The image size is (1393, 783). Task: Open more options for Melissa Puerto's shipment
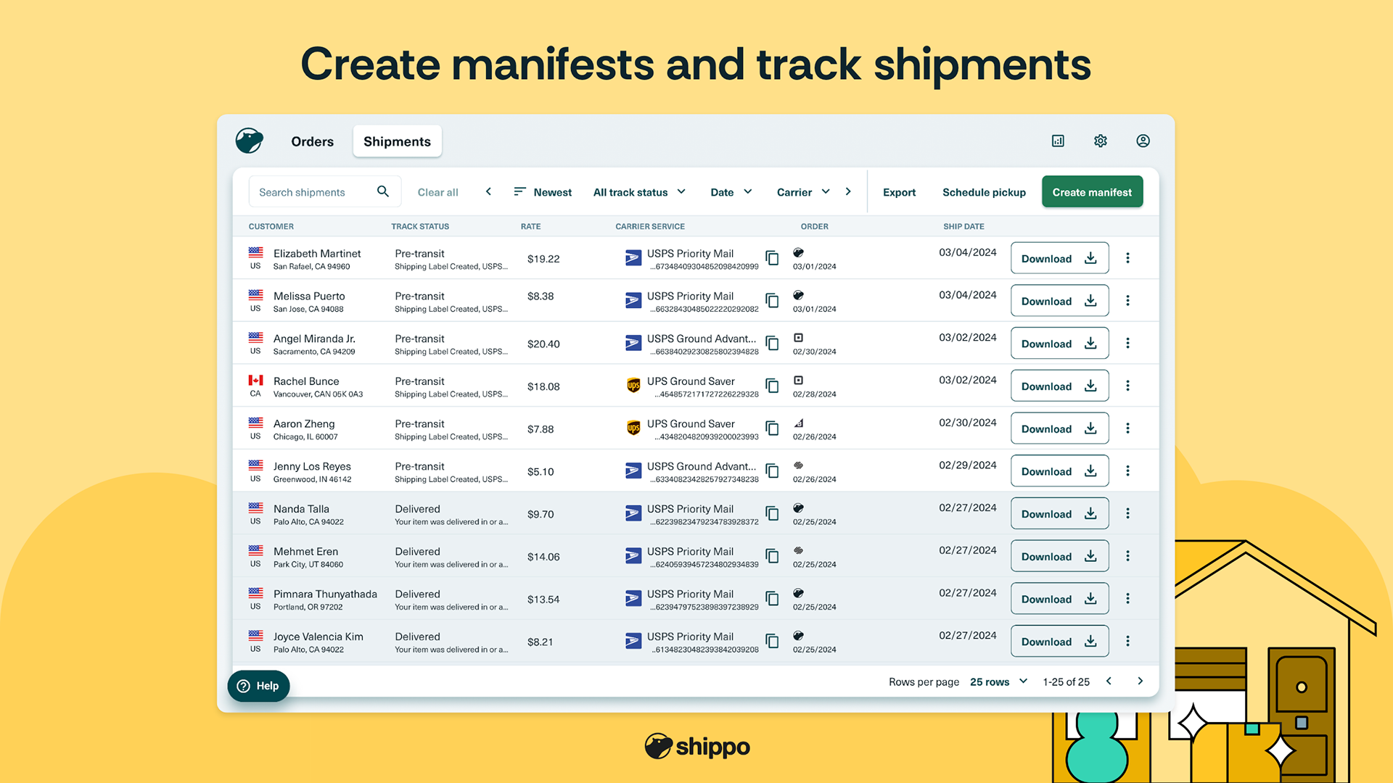1127,300
